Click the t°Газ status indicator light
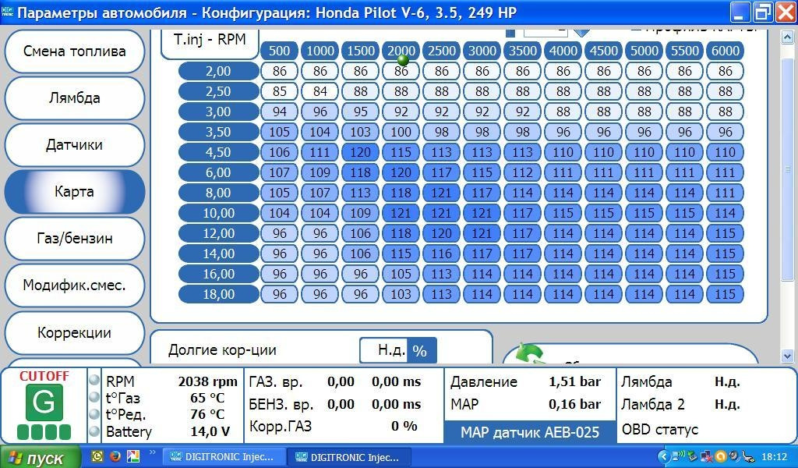 coord(94,397)
